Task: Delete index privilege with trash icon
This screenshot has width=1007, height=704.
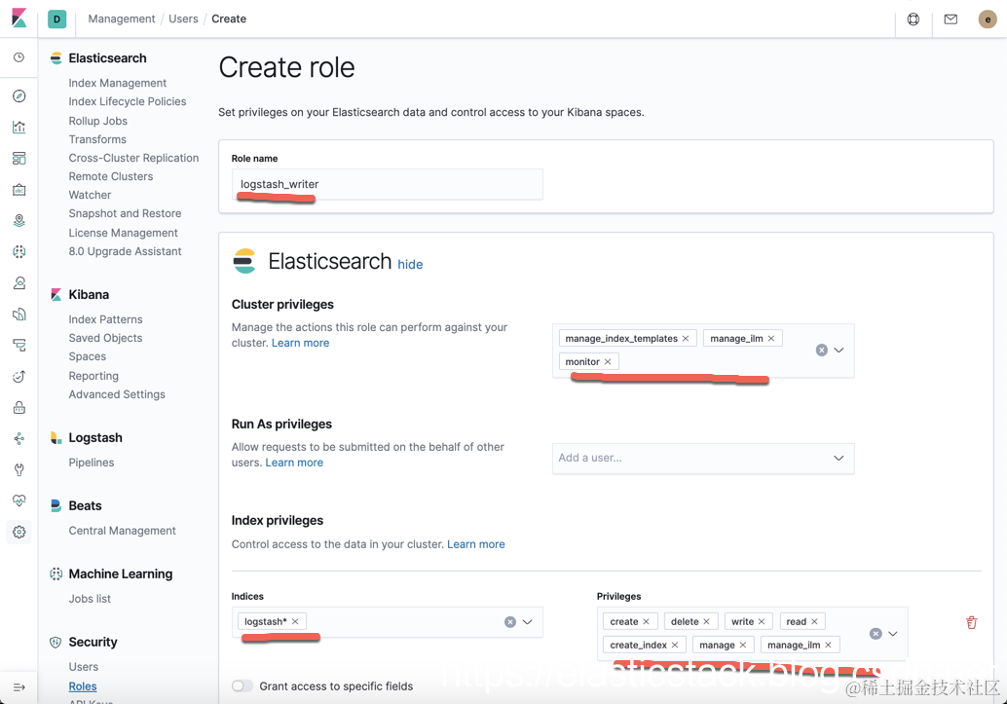Action: coord(971,622)
